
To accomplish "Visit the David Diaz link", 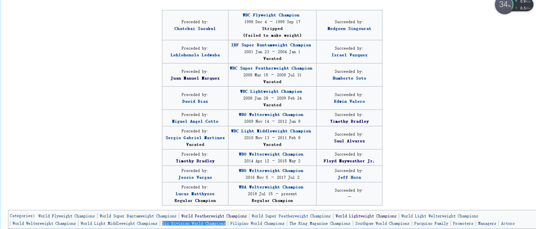I will [195, 101].
